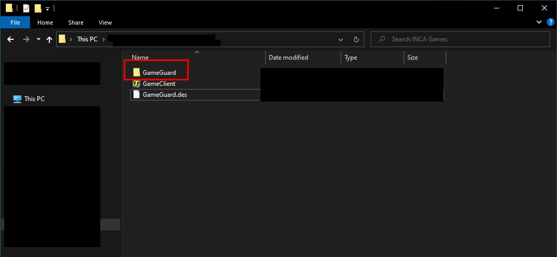Open the address bar history dropdown
Screen dimensions: 557x257
pos(341,39)
